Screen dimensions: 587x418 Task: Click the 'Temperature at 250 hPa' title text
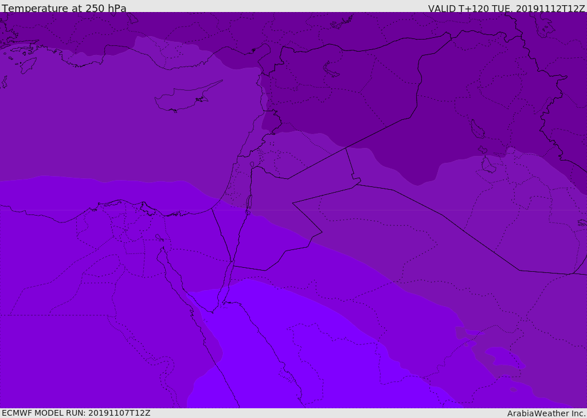(64, 8)
